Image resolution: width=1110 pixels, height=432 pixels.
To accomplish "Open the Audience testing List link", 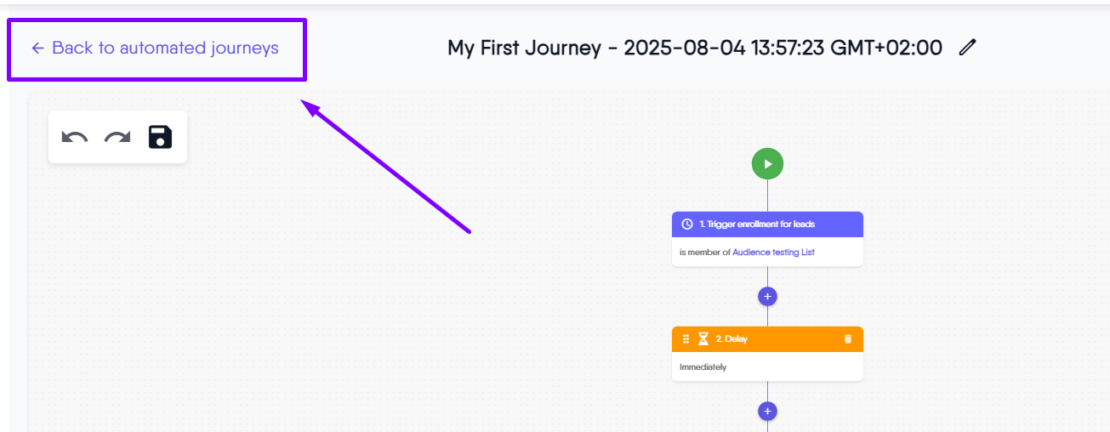I will click(x=773, y=253).
